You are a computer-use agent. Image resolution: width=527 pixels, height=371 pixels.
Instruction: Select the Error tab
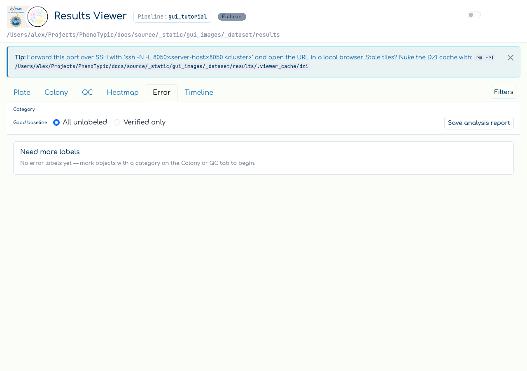click(161, 93)
